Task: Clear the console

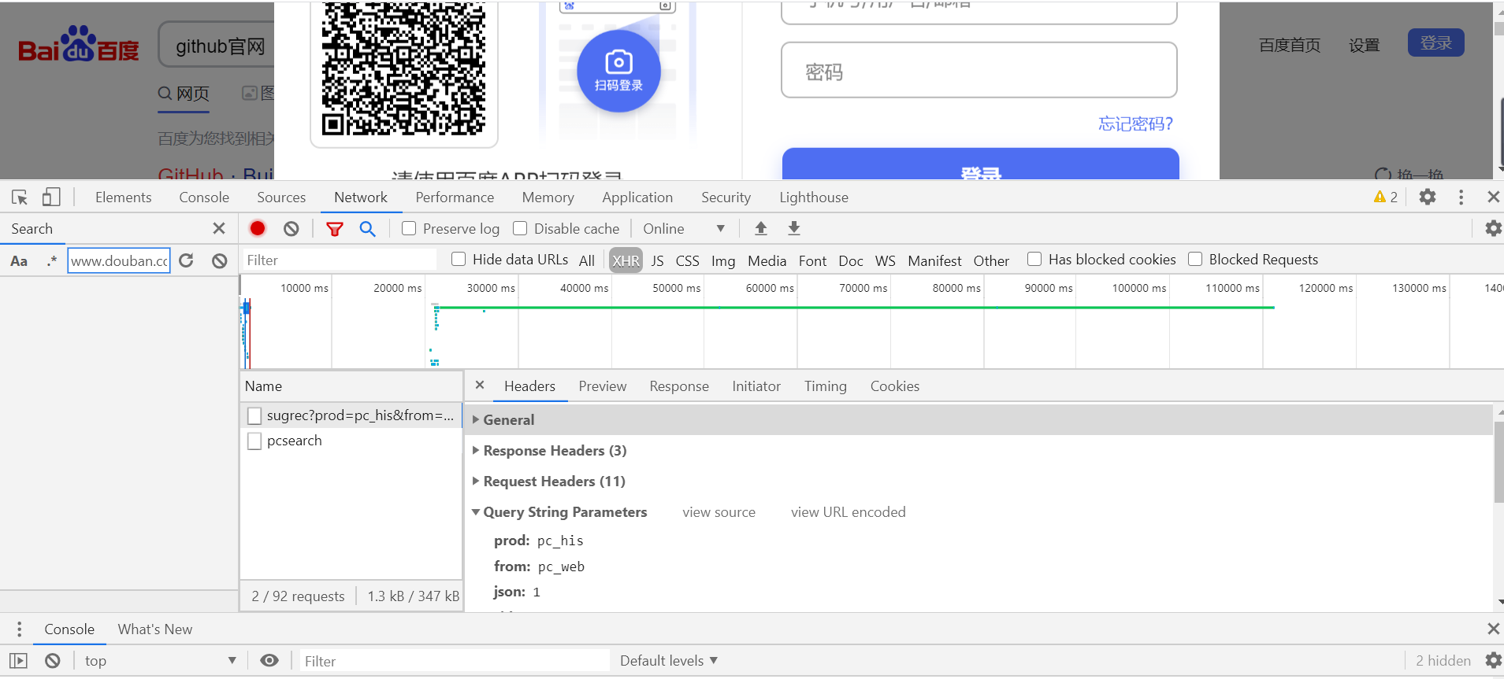Action: (53, 661)
